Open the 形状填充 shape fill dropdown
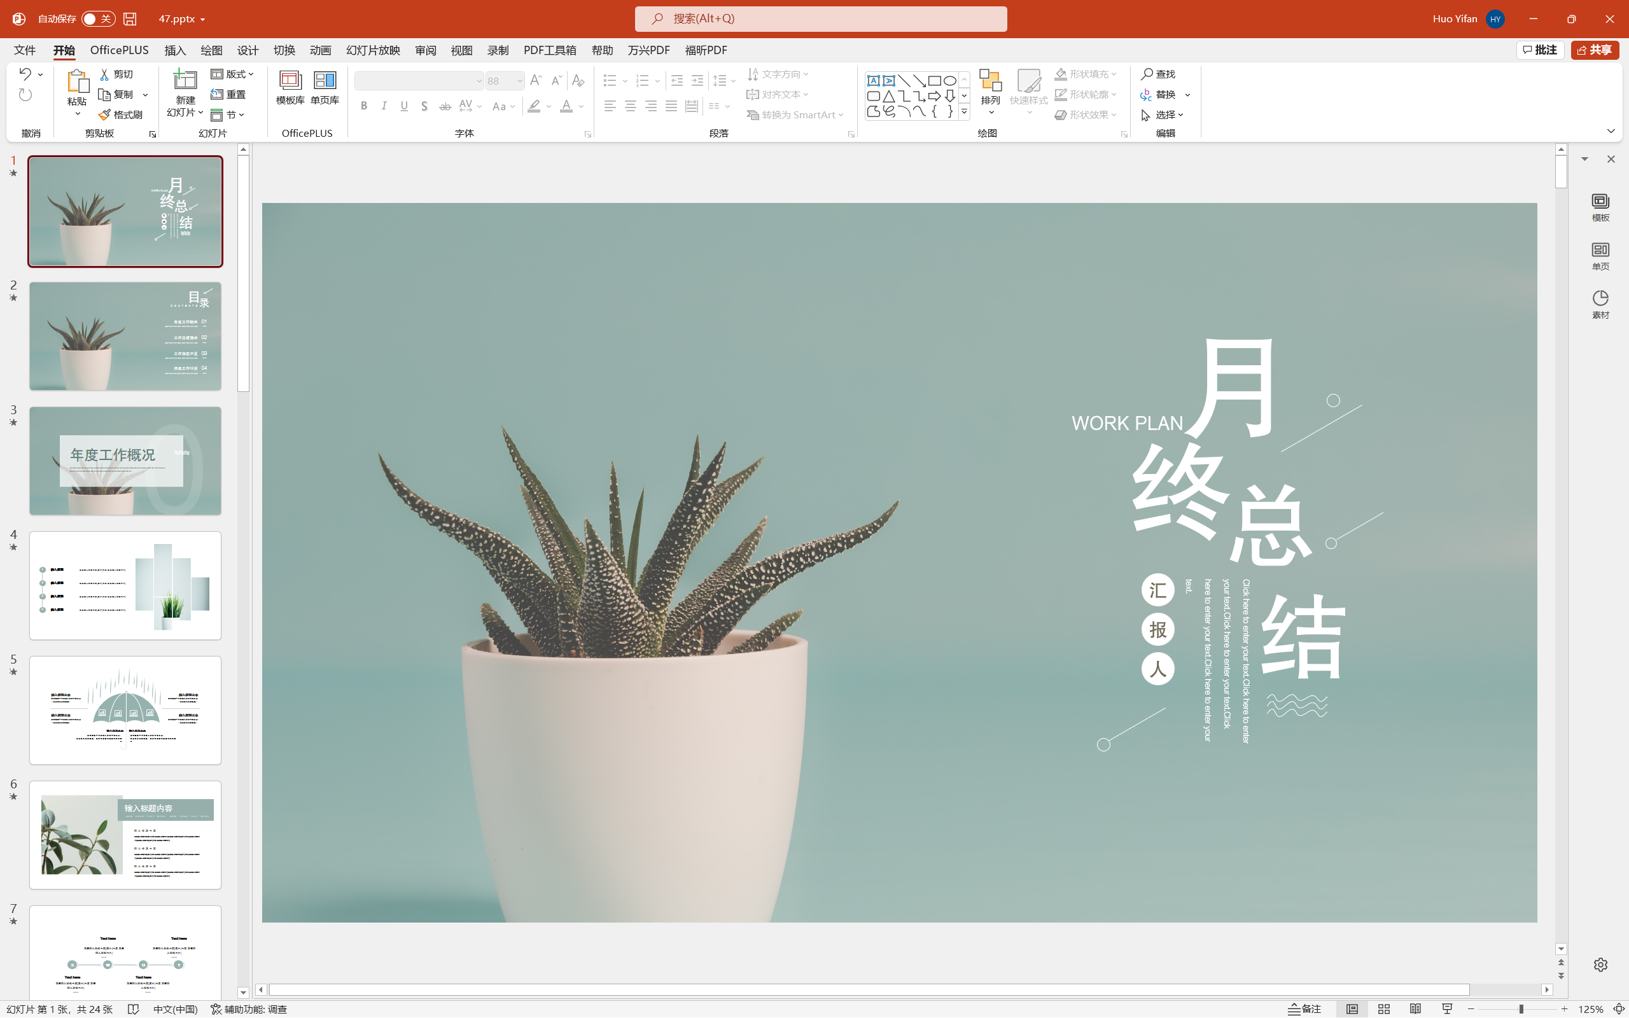This screenshot has width=1629, height=1018. (x=1114, y=74)
